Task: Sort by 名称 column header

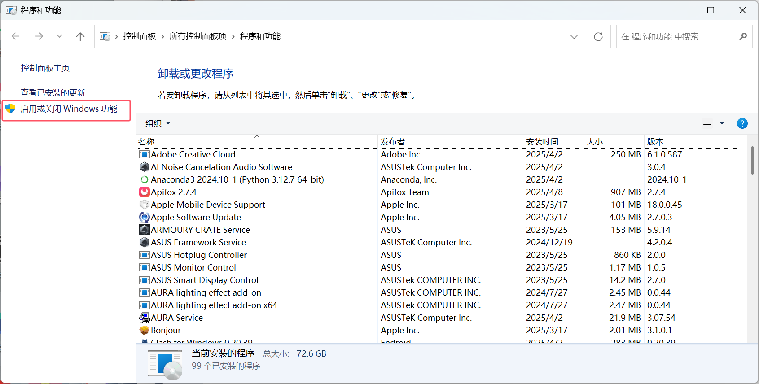Action: click(x=257, y=141)
